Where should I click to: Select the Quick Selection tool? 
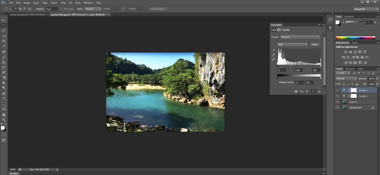[x=4, y=36]
